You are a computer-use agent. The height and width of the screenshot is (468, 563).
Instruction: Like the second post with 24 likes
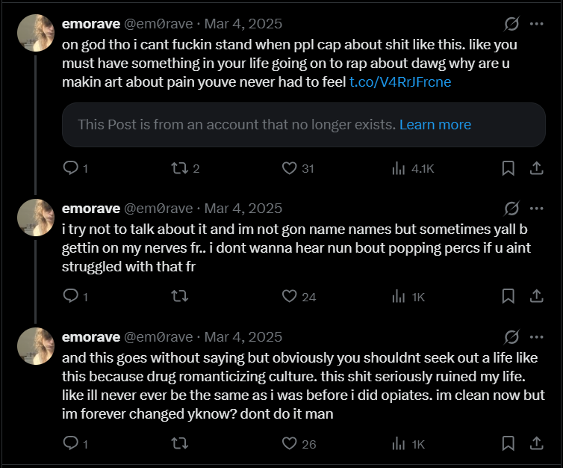click(290, 297)
